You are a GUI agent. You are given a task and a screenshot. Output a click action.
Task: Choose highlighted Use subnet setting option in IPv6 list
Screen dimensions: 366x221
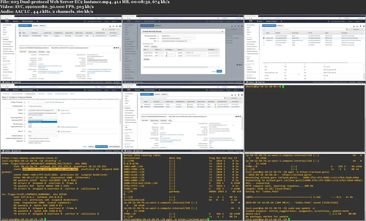click(43, 122)
